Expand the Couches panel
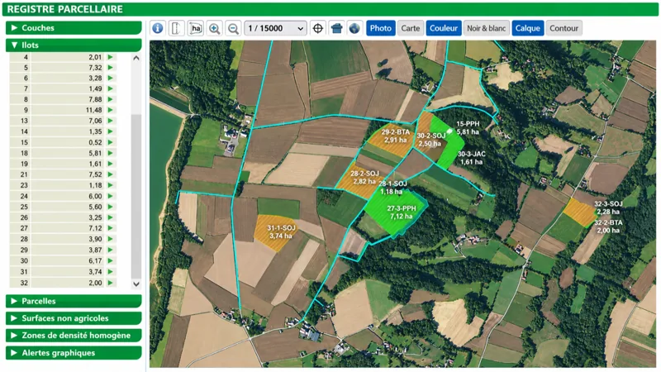Screen dimensions: 661x372 (x=74, y=28)
